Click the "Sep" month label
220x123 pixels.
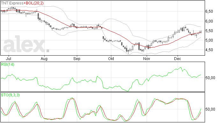point(77,59)
